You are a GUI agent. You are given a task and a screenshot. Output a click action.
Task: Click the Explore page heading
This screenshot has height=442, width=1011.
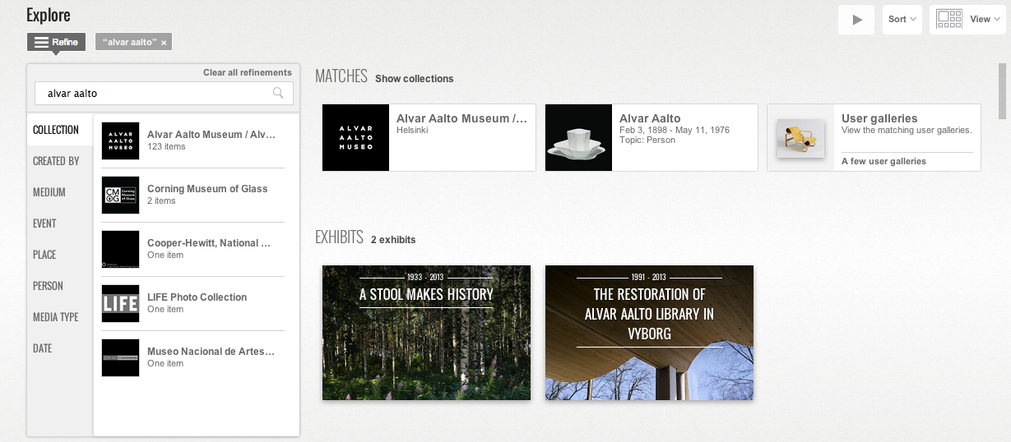coord(49,15)
